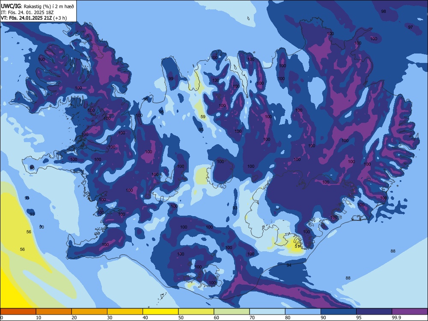Click the humidity value '94' near south coast
Image resolution: width=428 pixels, height=321 pixels.
289,265
